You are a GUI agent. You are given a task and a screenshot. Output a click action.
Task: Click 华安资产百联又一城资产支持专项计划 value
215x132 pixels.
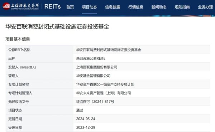pos(105,84)
